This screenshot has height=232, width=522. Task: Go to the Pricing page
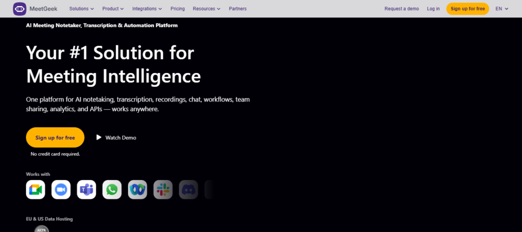pos(178,9)
